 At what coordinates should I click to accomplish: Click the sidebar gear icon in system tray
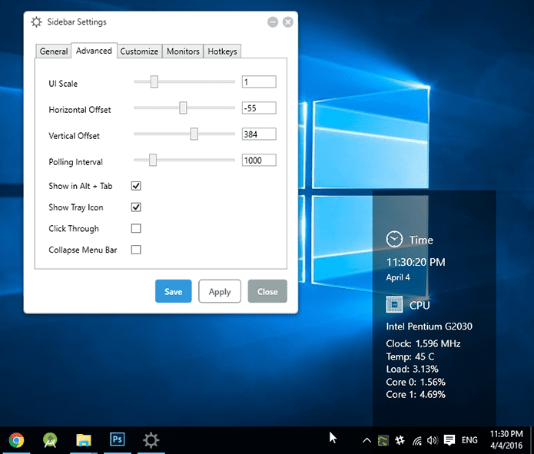[400, 440]
